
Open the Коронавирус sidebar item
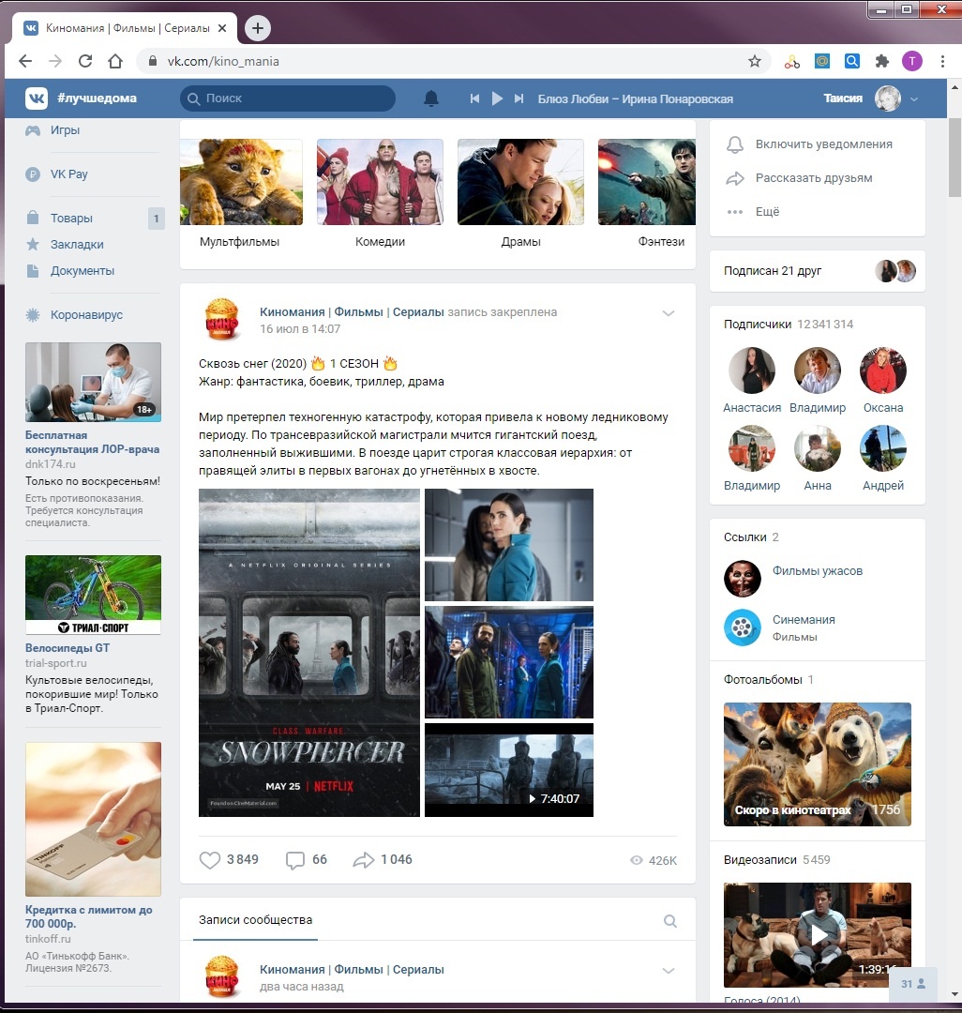point(86,314)
